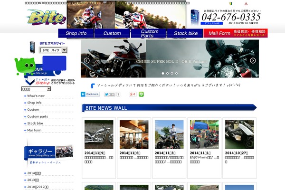Click the Bite logo
285x190 pixels.
point(46,17)
